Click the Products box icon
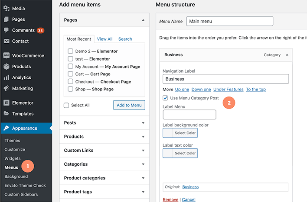This screenshot has width=307, height=202. pos(7,67)
